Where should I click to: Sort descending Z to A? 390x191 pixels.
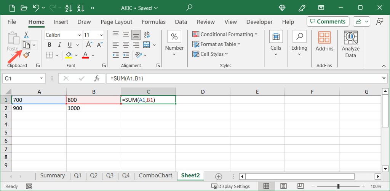pos(81,8)
